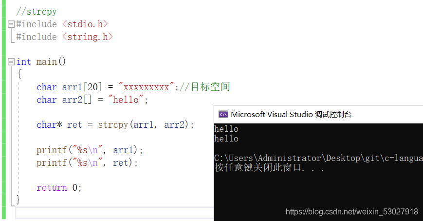This screenshot has height=221, width=423.
Task: Click the int keyword before main
Action: [x=24, y=62]
